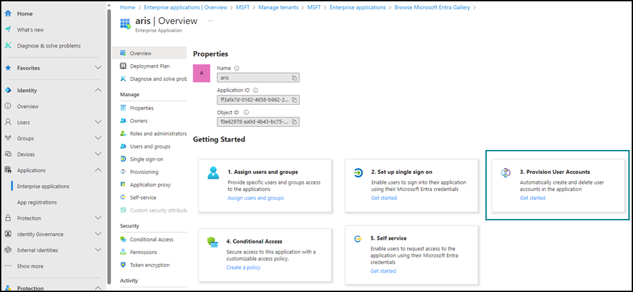Open Identity Overview in left sidebar
This screenshot has height=292, width=633.
[27, 106]
